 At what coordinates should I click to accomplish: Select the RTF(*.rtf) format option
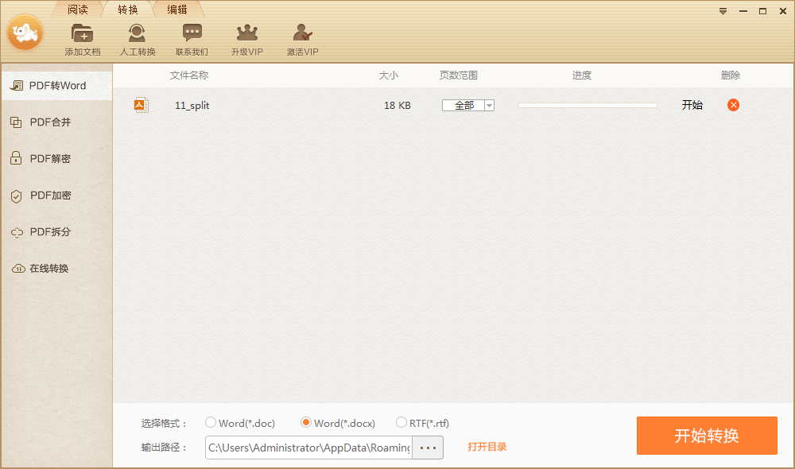coord(401,423)
